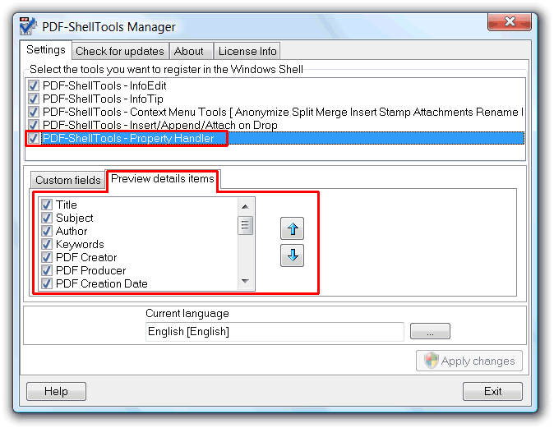Click the preview items scrollbar thumb
Screen dimensions: 554x428
coord(245,226)
